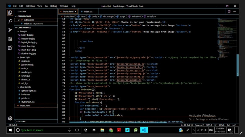Screen dimensions: 245x137
Task: Open the View menu
Action: 40,6
